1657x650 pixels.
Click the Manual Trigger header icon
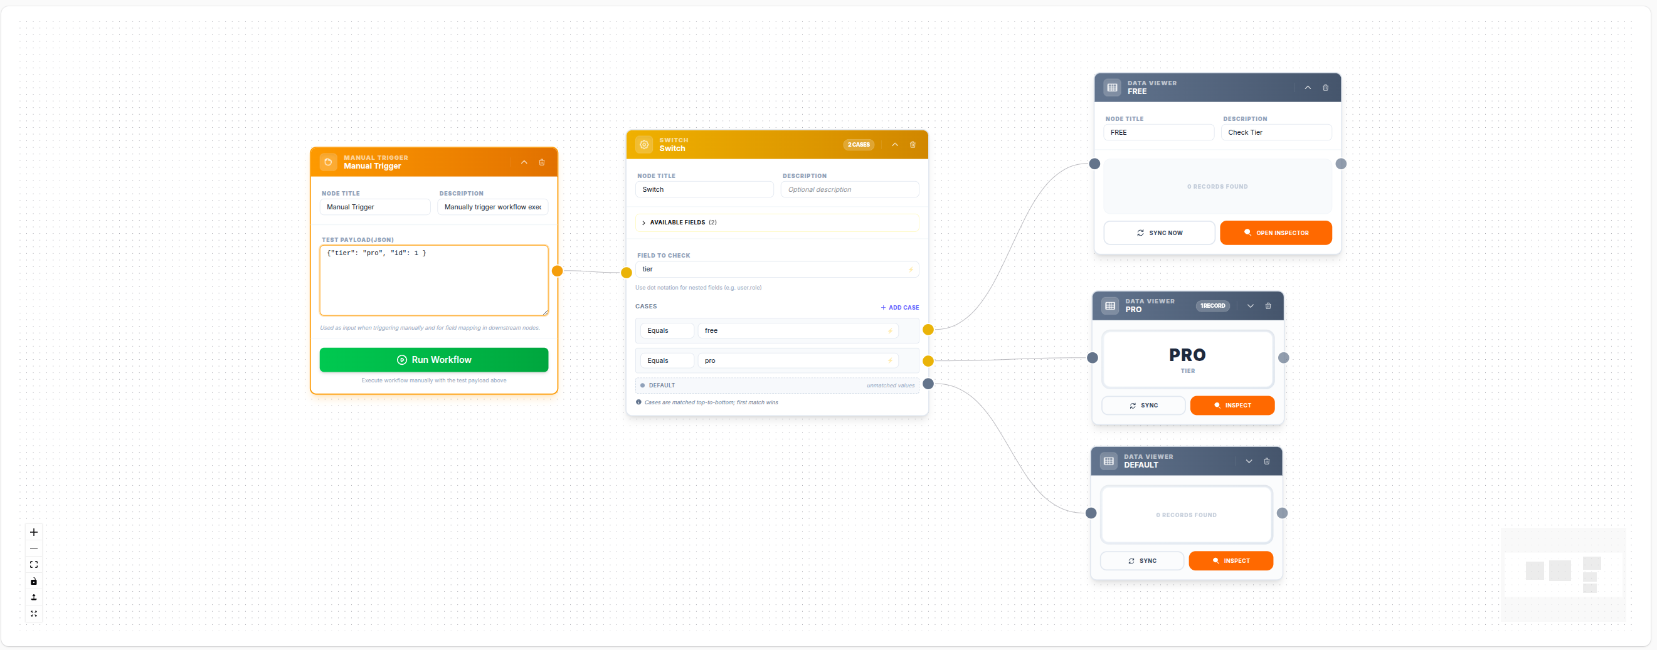tap(329, 162)
